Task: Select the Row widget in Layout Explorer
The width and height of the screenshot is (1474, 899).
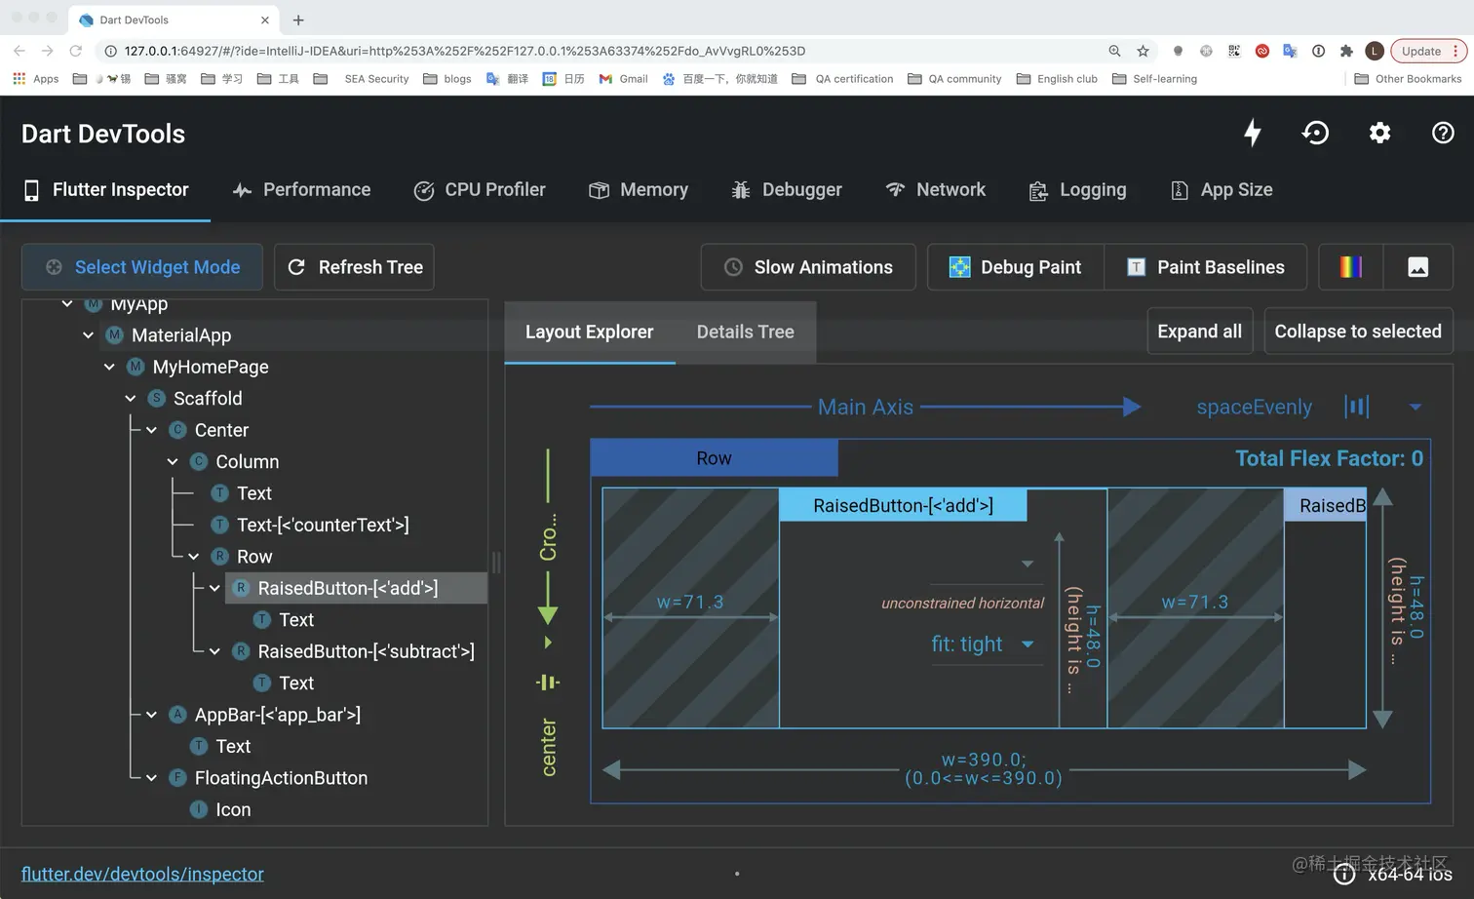Action: [714, 458]
